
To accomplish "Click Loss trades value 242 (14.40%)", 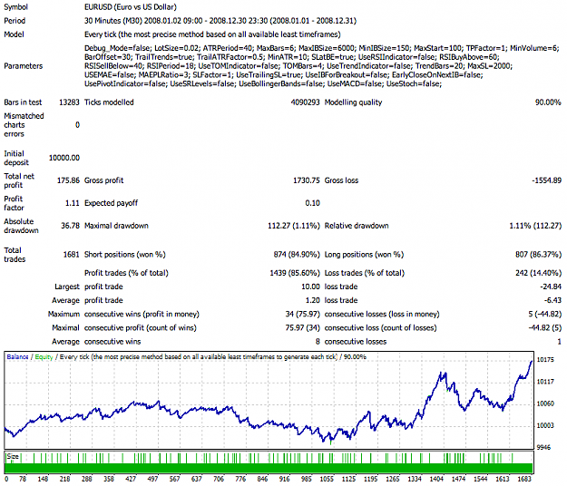I will [539, 273].
